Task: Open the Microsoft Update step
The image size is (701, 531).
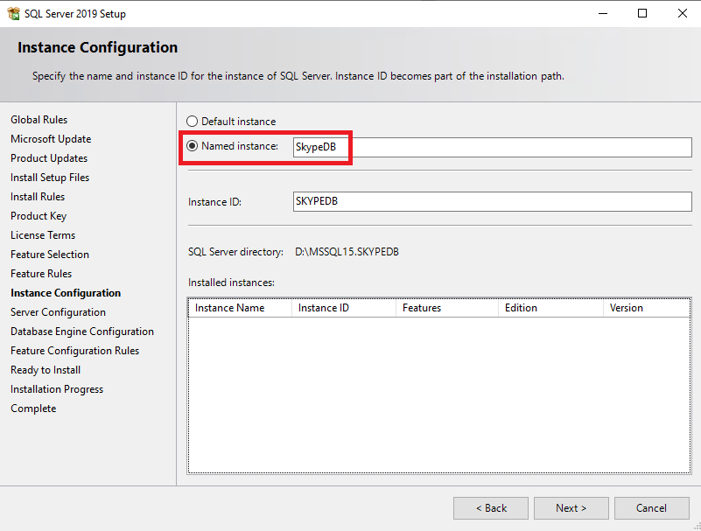Action: coord(51,139)
